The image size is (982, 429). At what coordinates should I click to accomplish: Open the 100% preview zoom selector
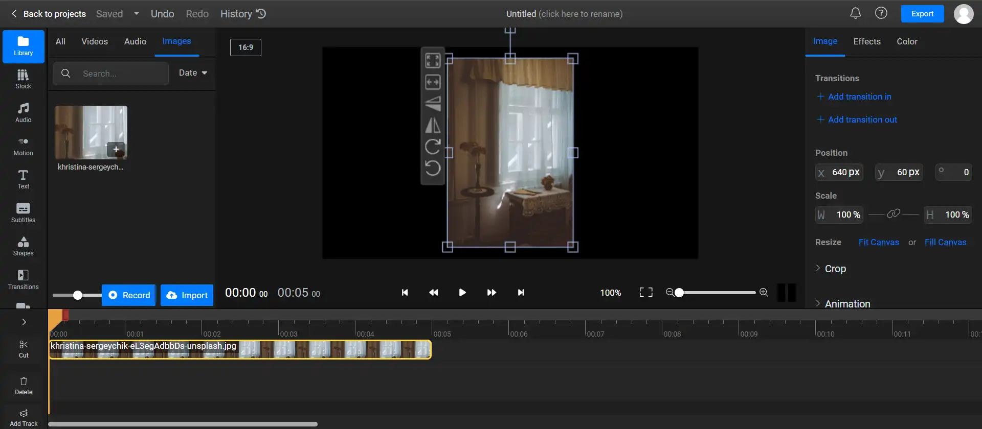(611, 293)
